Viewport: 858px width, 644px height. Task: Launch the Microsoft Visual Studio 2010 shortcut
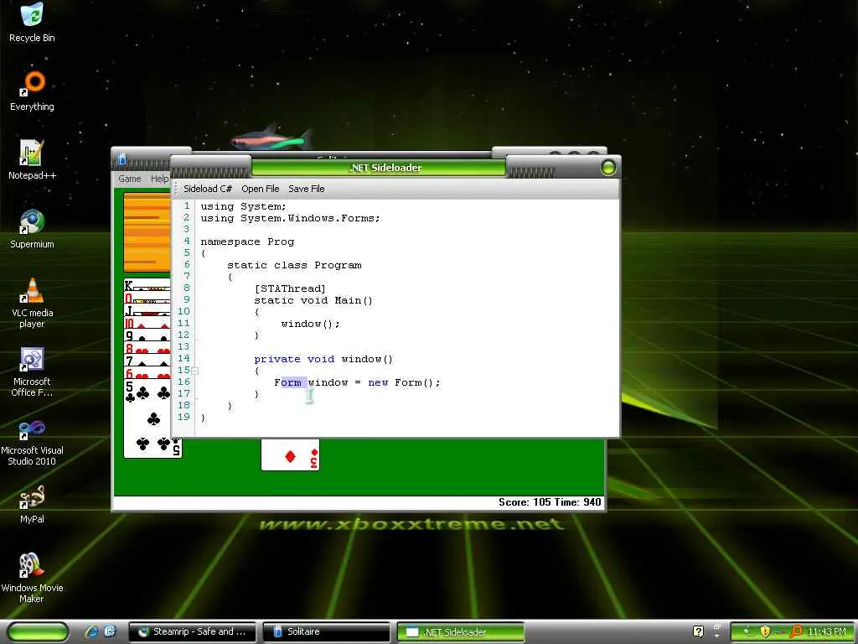pyautogui.click(x=32, y=441)
